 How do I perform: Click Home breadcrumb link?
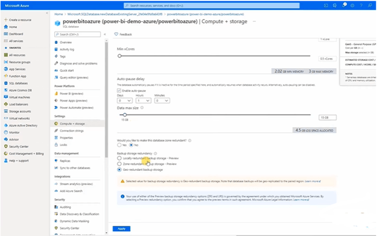pyautogui.click(x=58, y=14)
